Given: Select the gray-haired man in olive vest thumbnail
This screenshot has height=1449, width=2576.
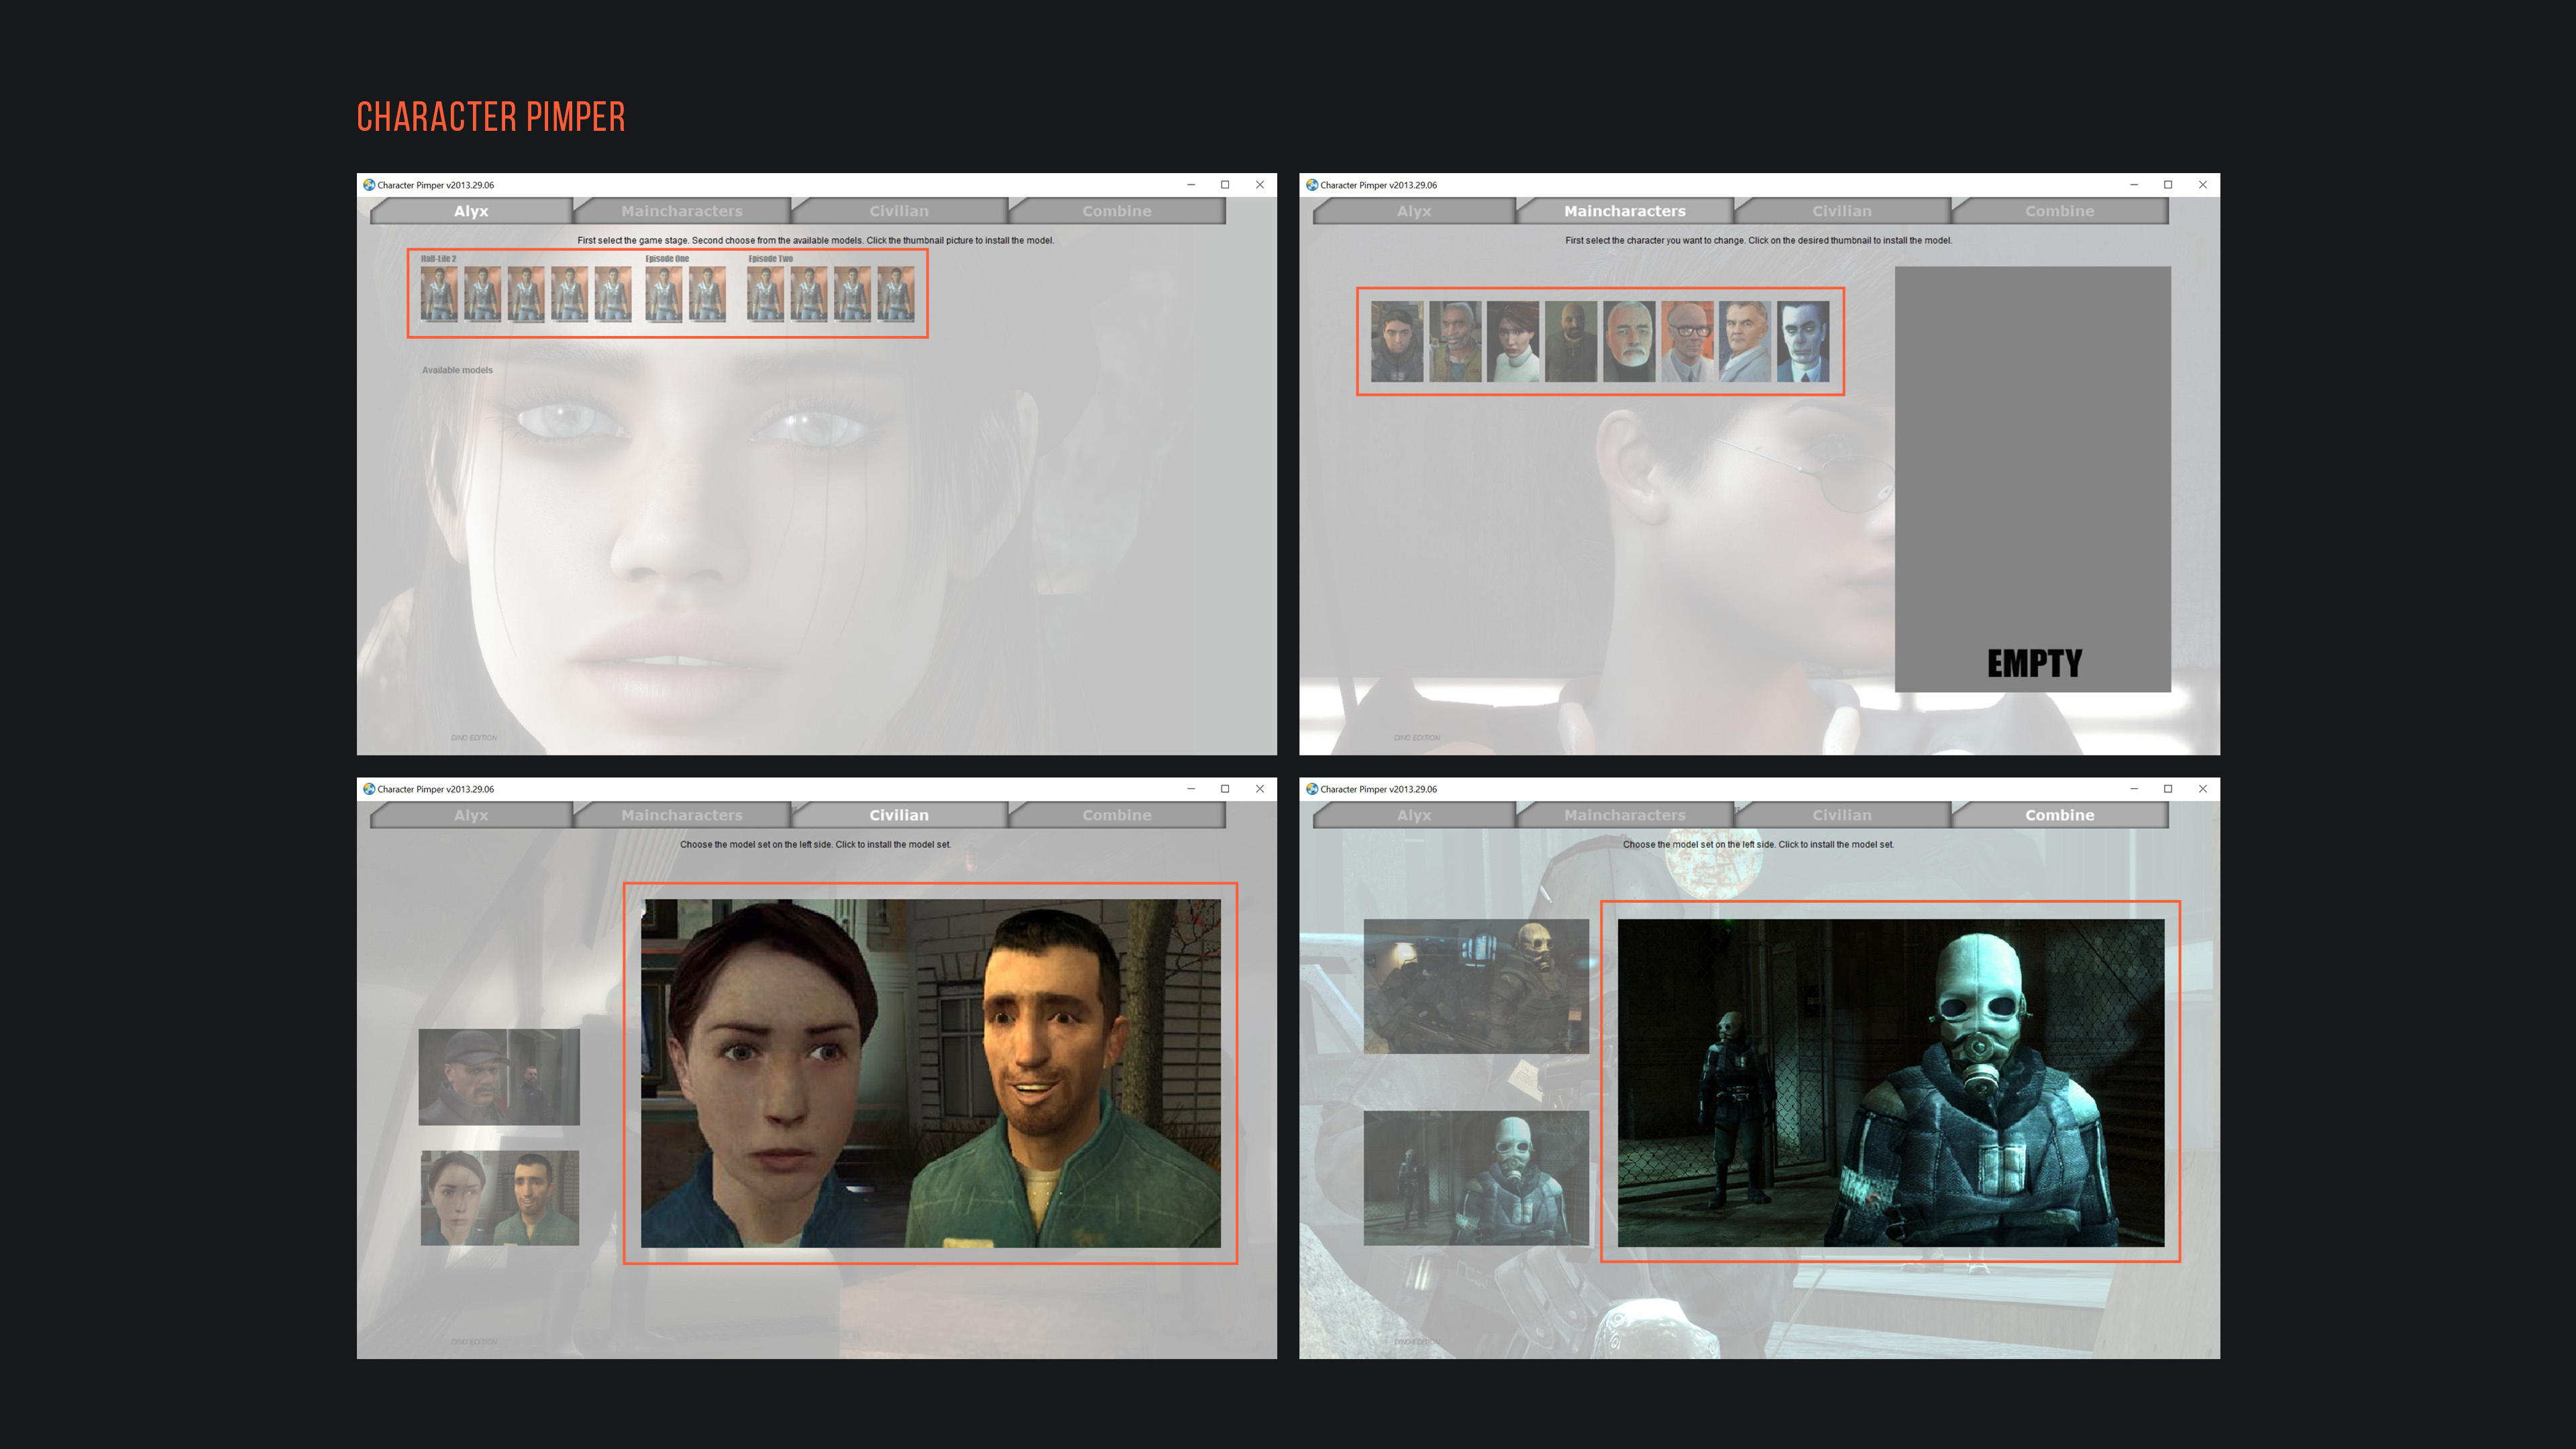Looking at the screenshot, I should point(1455,342).
